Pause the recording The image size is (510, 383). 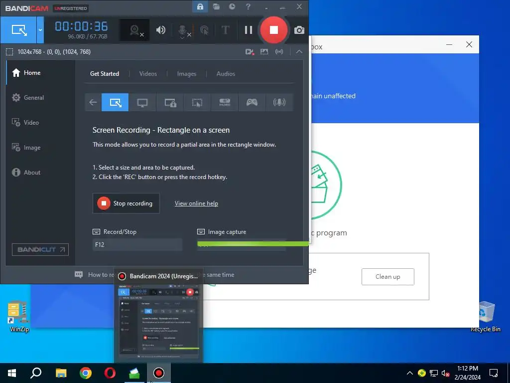pyautogui.click(x=249, y=30)
